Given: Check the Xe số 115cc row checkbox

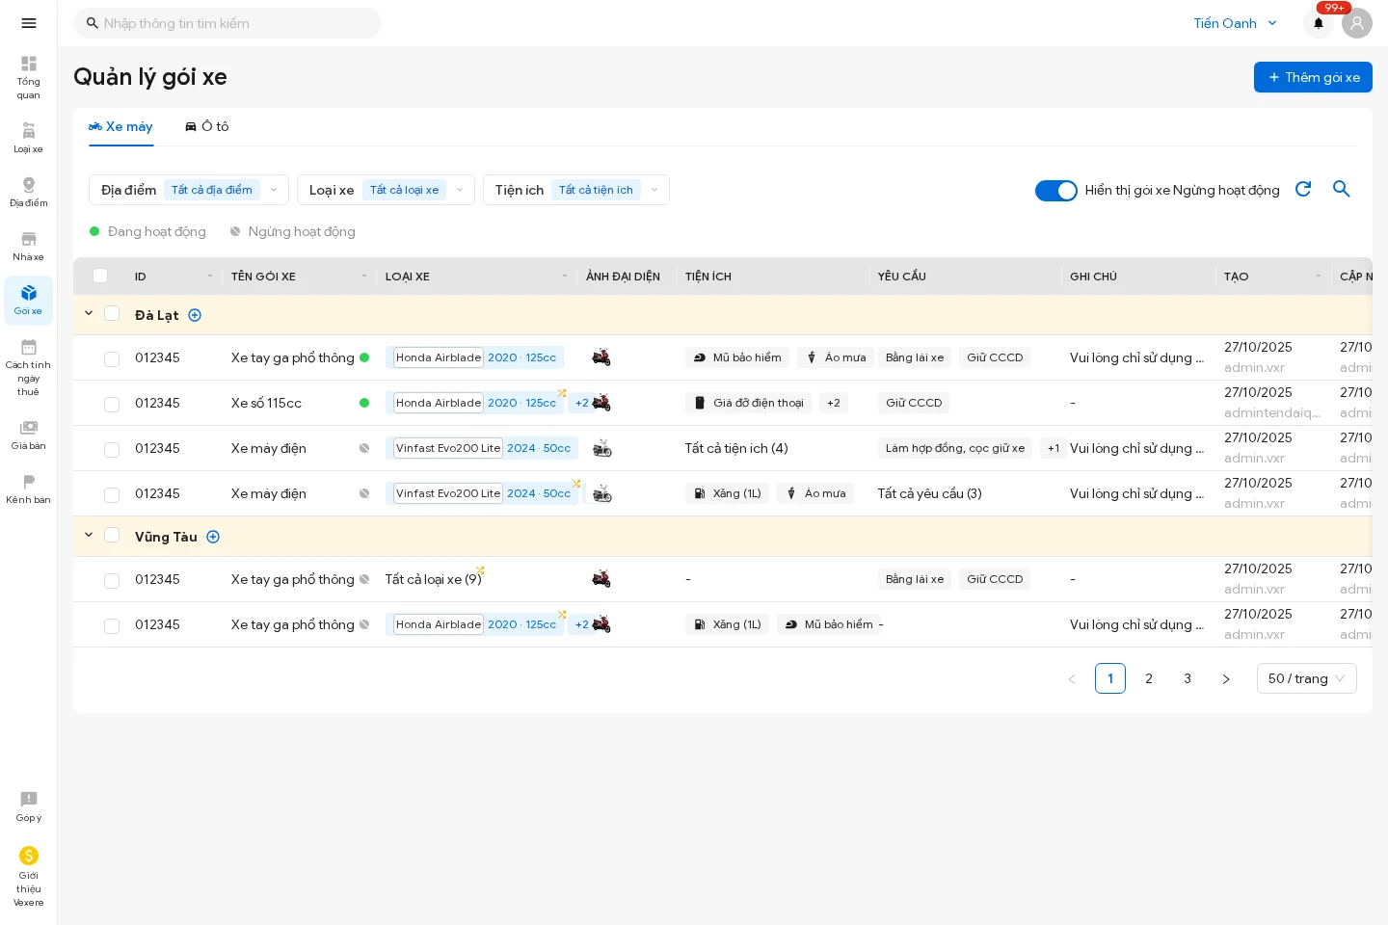Looking at the screenshot, I should [x=112, y=405].
